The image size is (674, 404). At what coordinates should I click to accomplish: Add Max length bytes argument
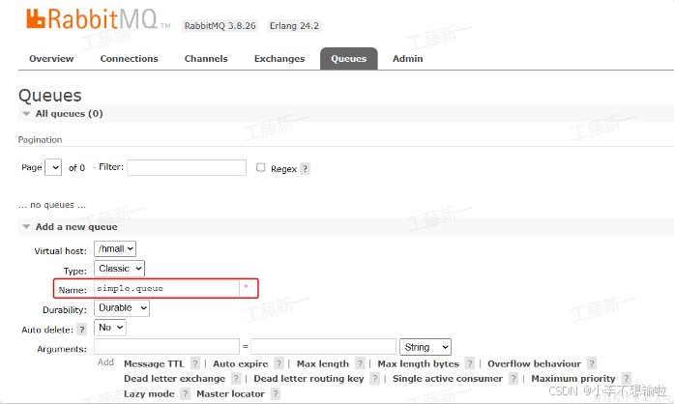tap(419, 364)
